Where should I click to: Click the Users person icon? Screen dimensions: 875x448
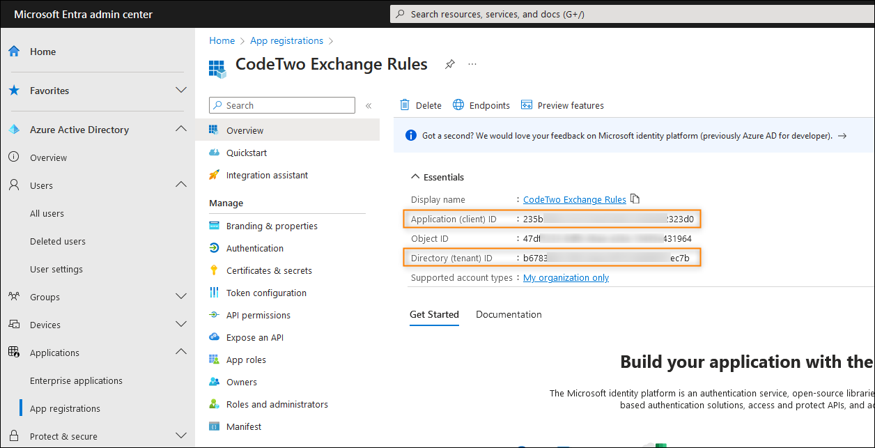(14, 185)
